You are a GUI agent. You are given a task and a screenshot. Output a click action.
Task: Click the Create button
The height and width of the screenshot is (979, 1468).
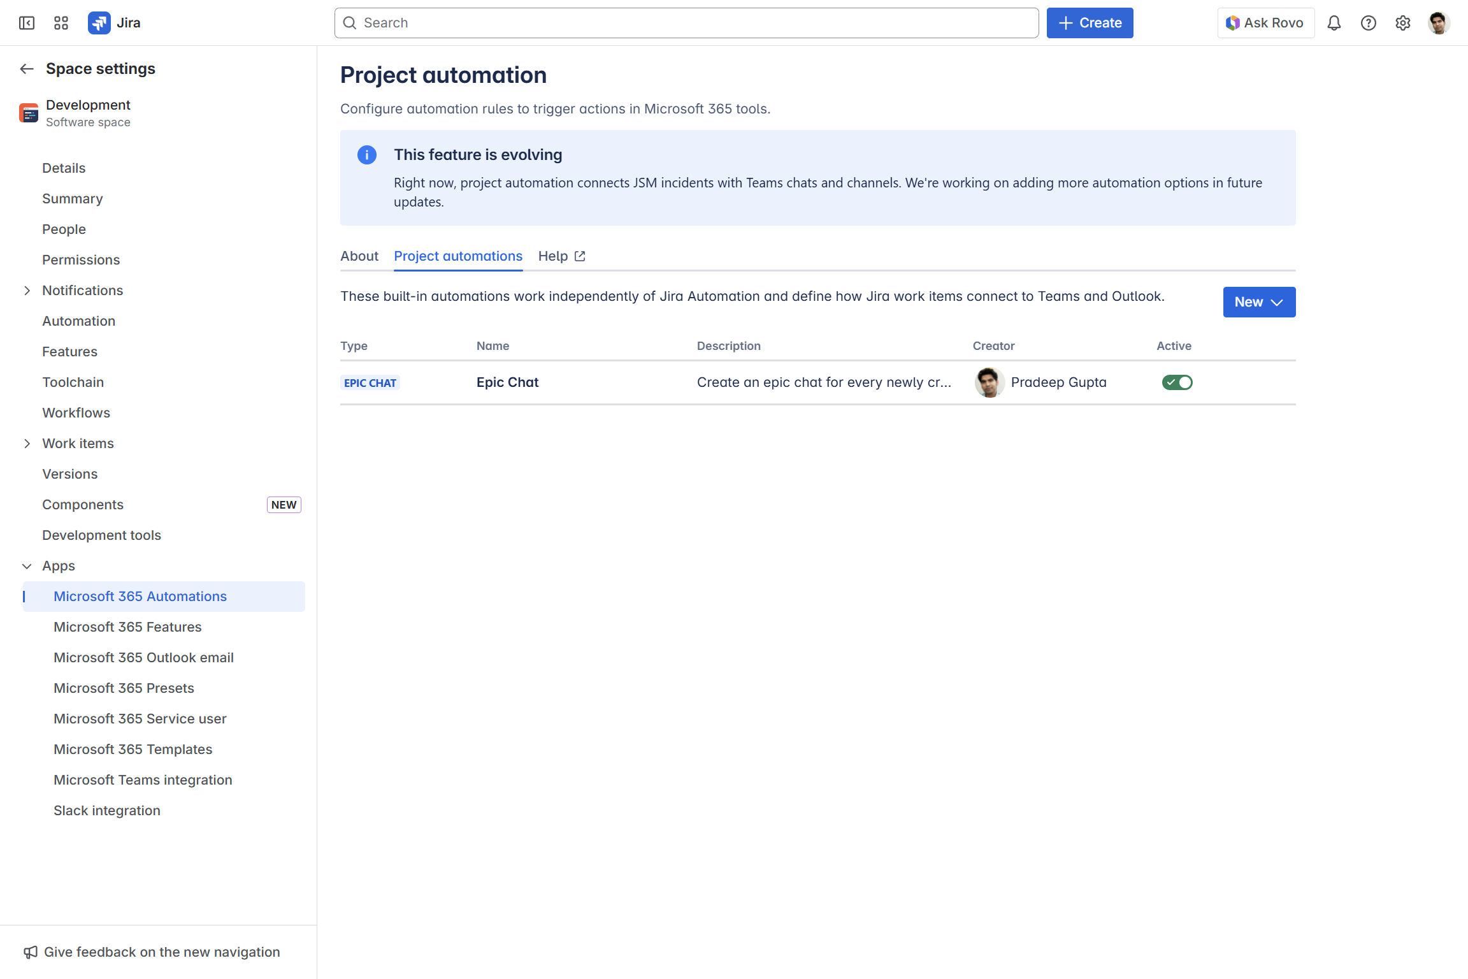click(x=1090, y=23)
